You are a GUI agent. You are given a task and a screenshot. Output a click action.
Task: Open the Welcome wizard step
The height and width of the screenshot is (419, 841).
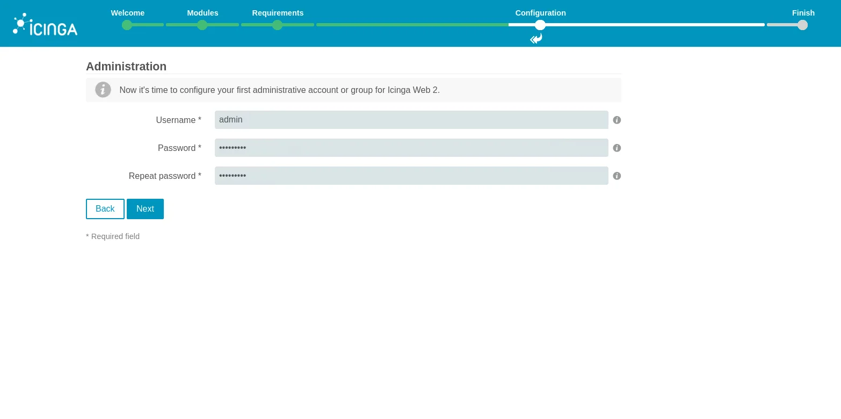127,13
